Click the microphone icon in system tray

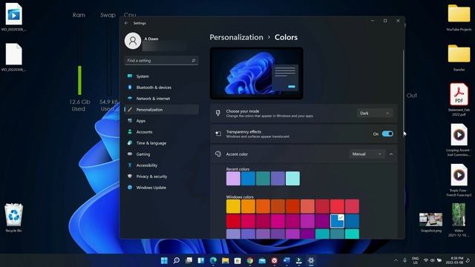click(x=405, y=260)
